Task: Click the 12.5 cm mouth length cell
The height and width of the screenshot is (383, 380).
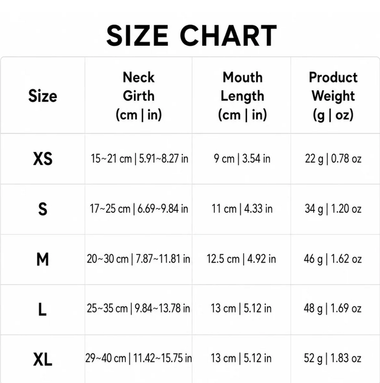Action: click(x=241, y=259)
